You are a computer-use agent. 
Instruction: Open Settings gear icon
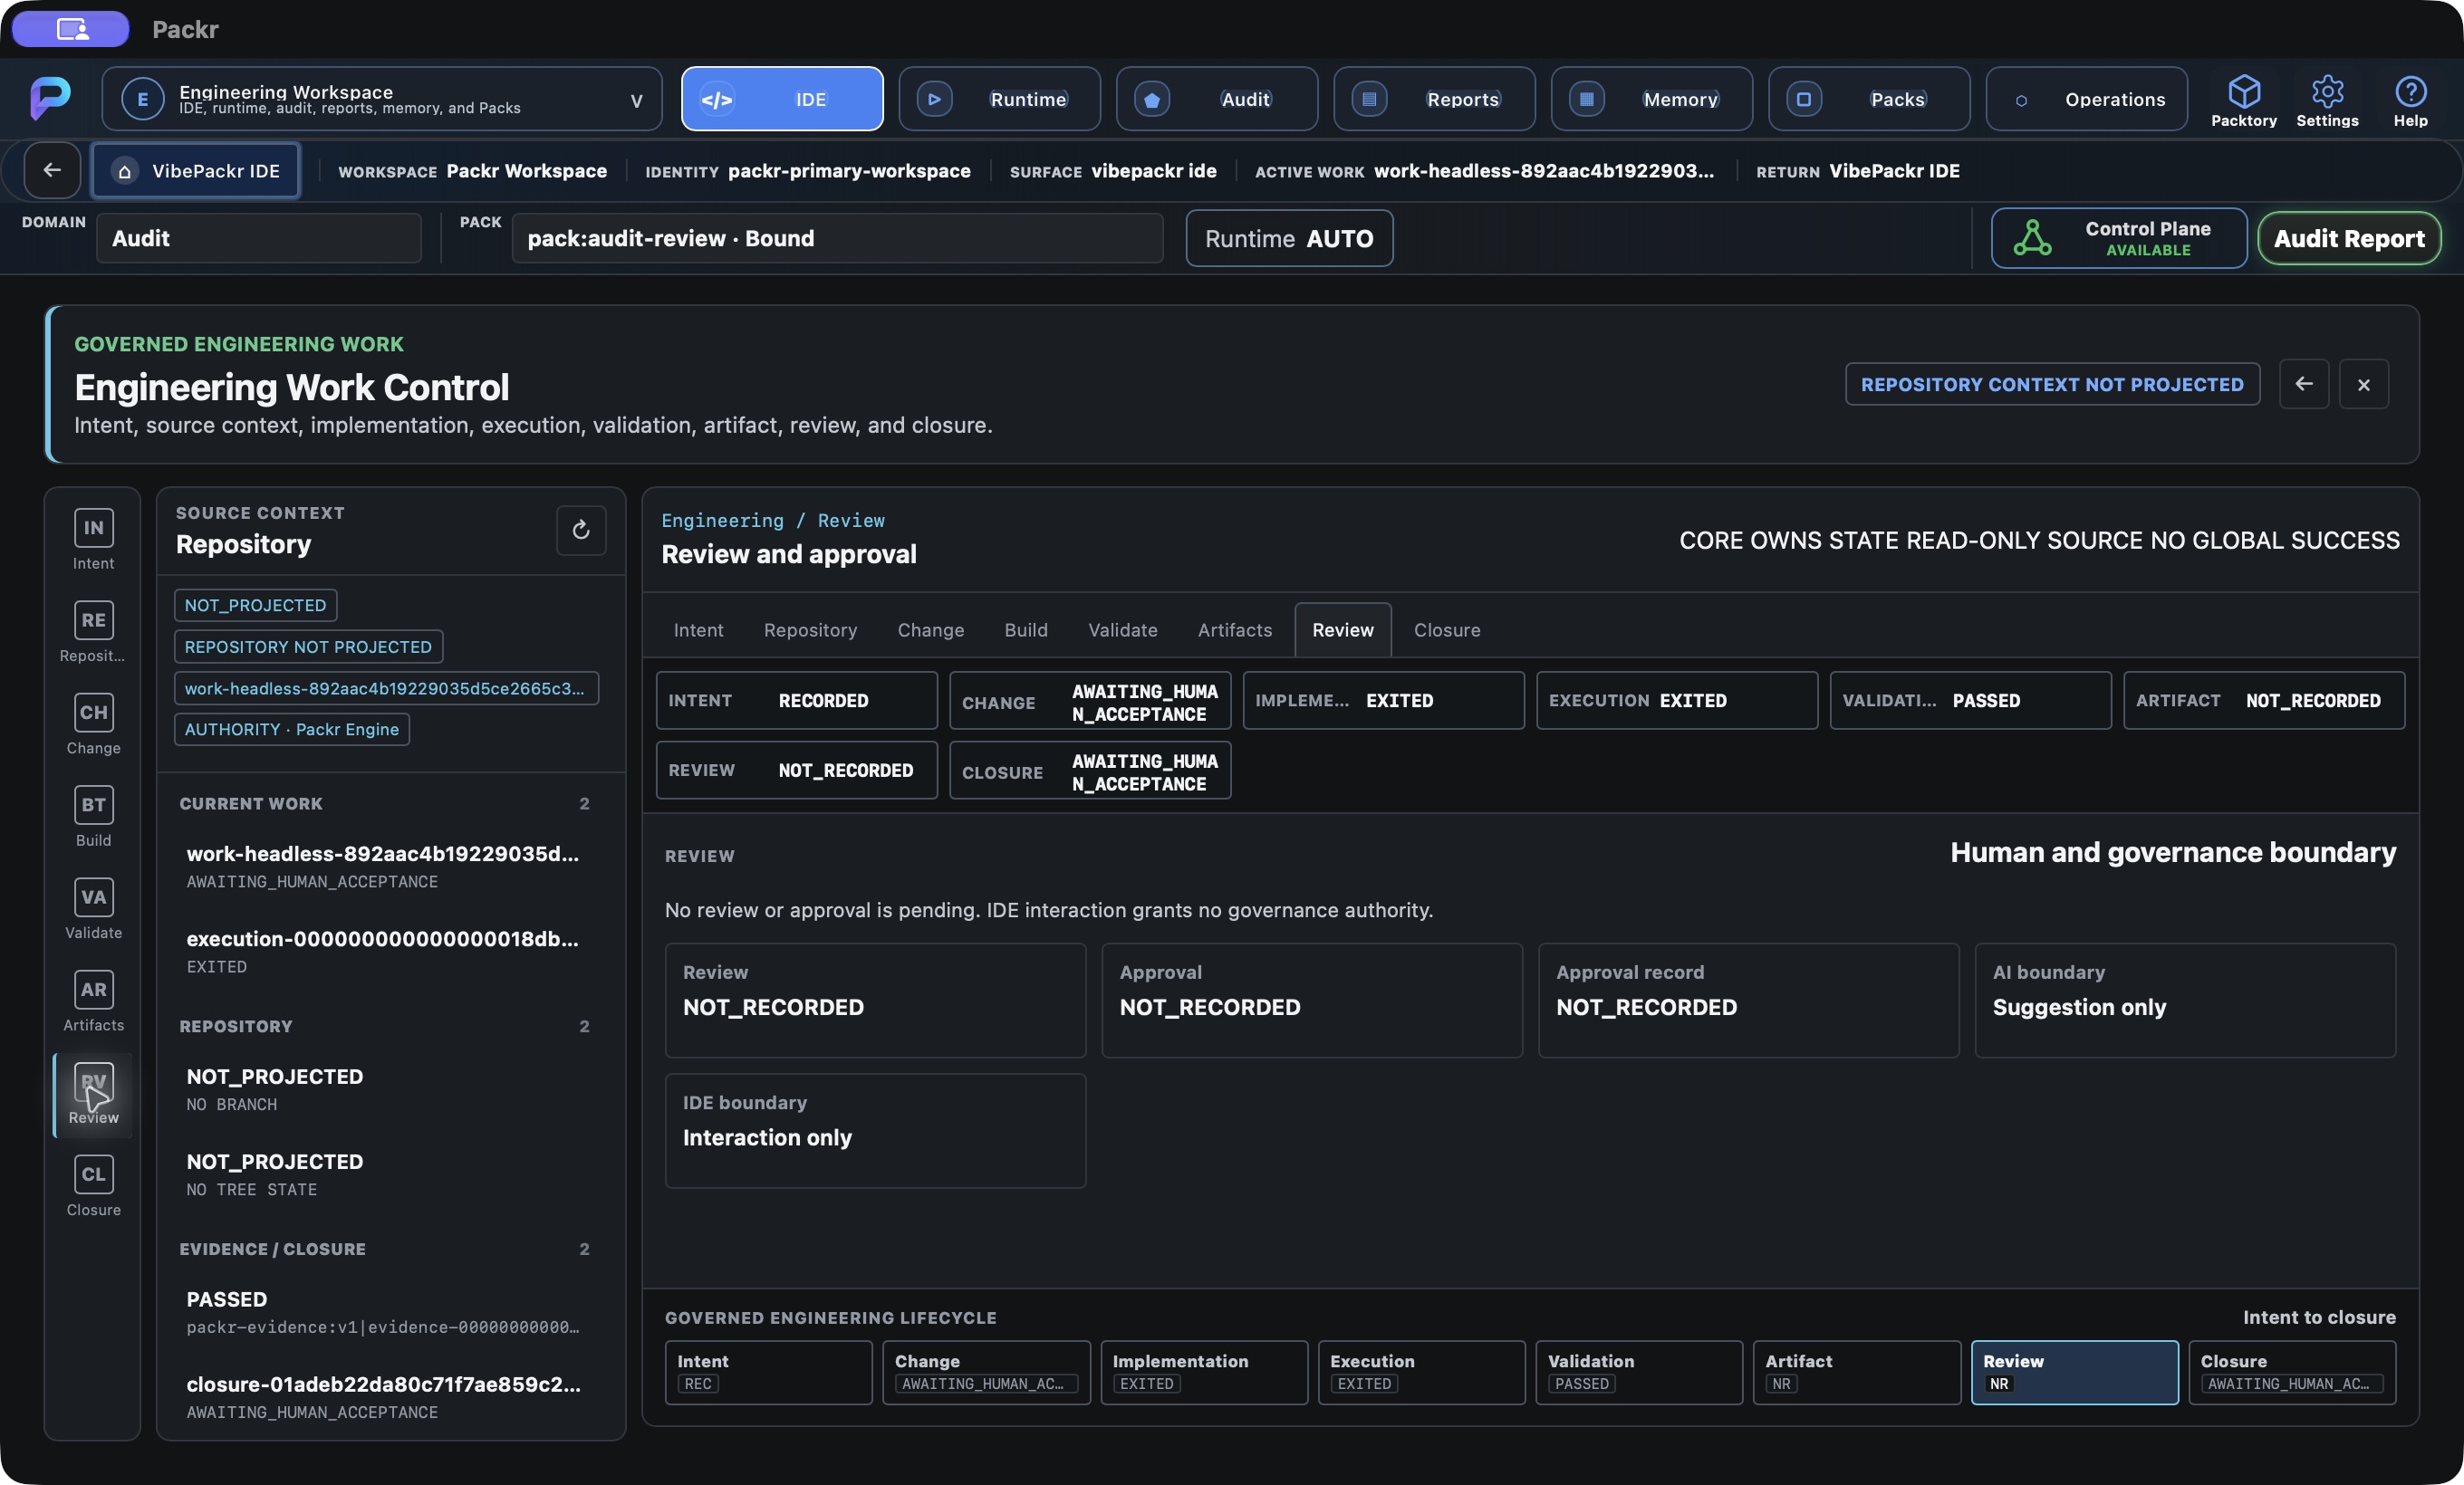pos(2327,92)
